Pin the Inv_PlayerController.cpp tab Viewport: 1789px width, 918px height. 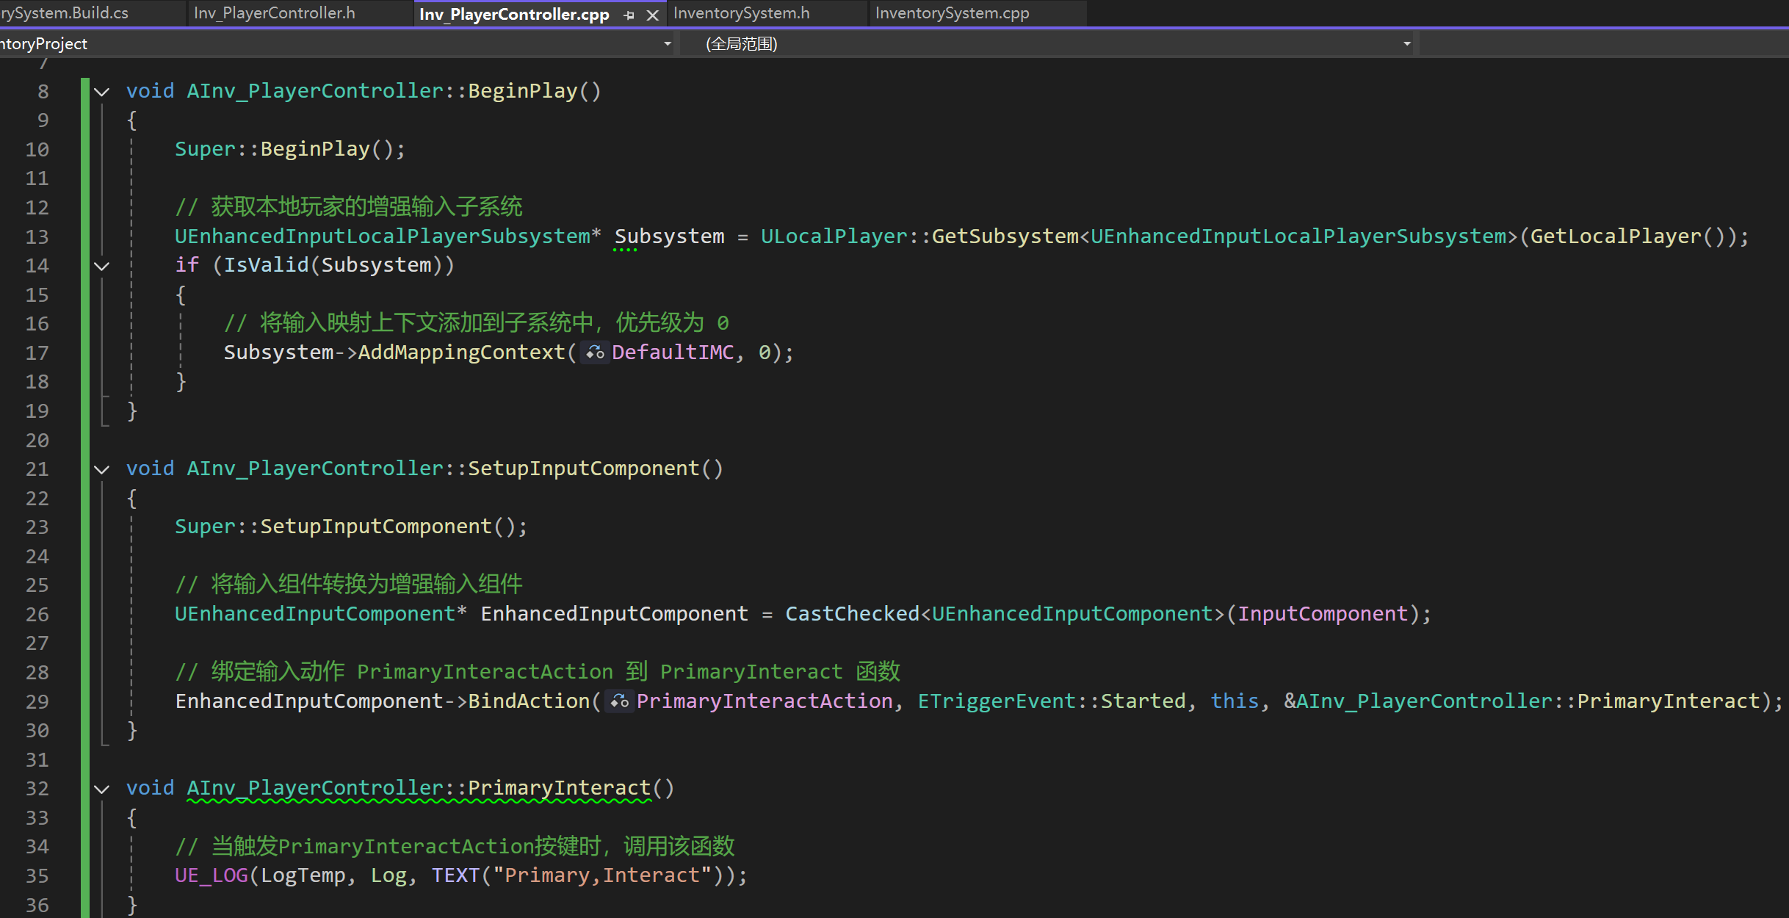point(629,15)
